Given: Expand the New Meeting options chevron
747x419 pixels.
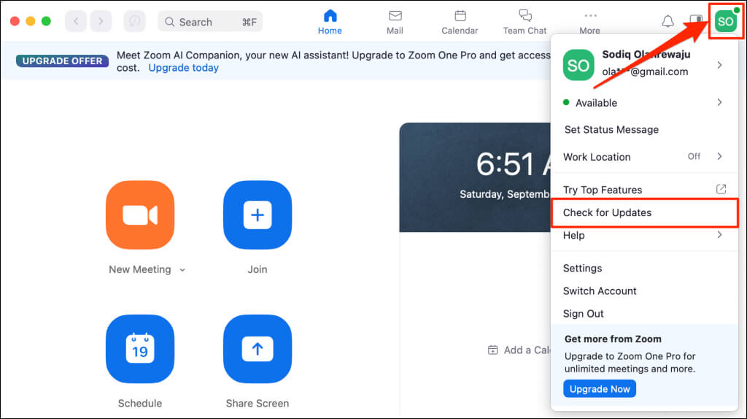Looking at the screenshot, I should (x=182, y=270).
